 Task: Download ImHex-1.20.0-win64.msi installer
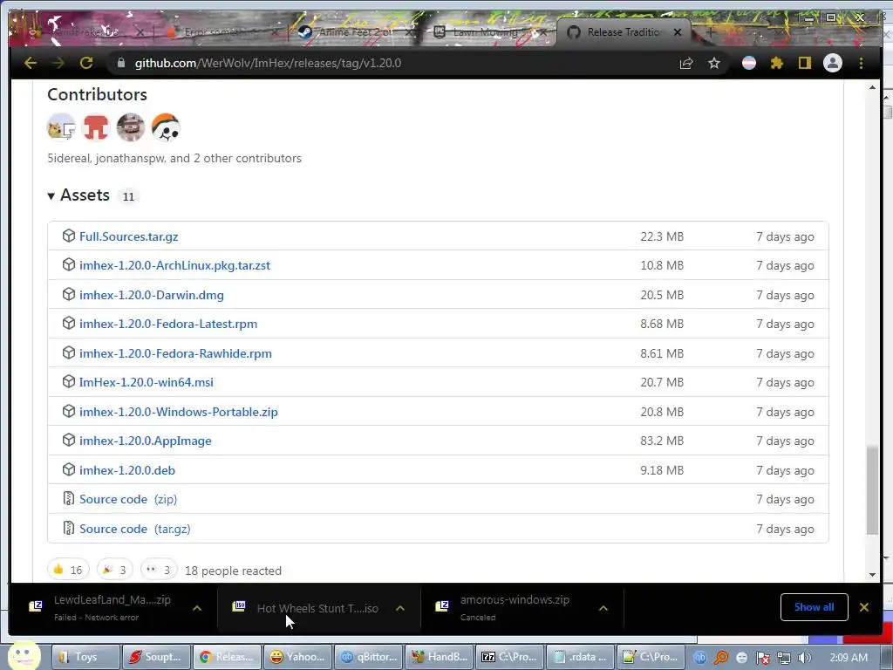(x=147, y=382)
